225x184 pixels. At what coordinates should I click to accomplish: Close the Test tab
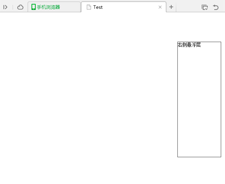click(x=160, y=7)
